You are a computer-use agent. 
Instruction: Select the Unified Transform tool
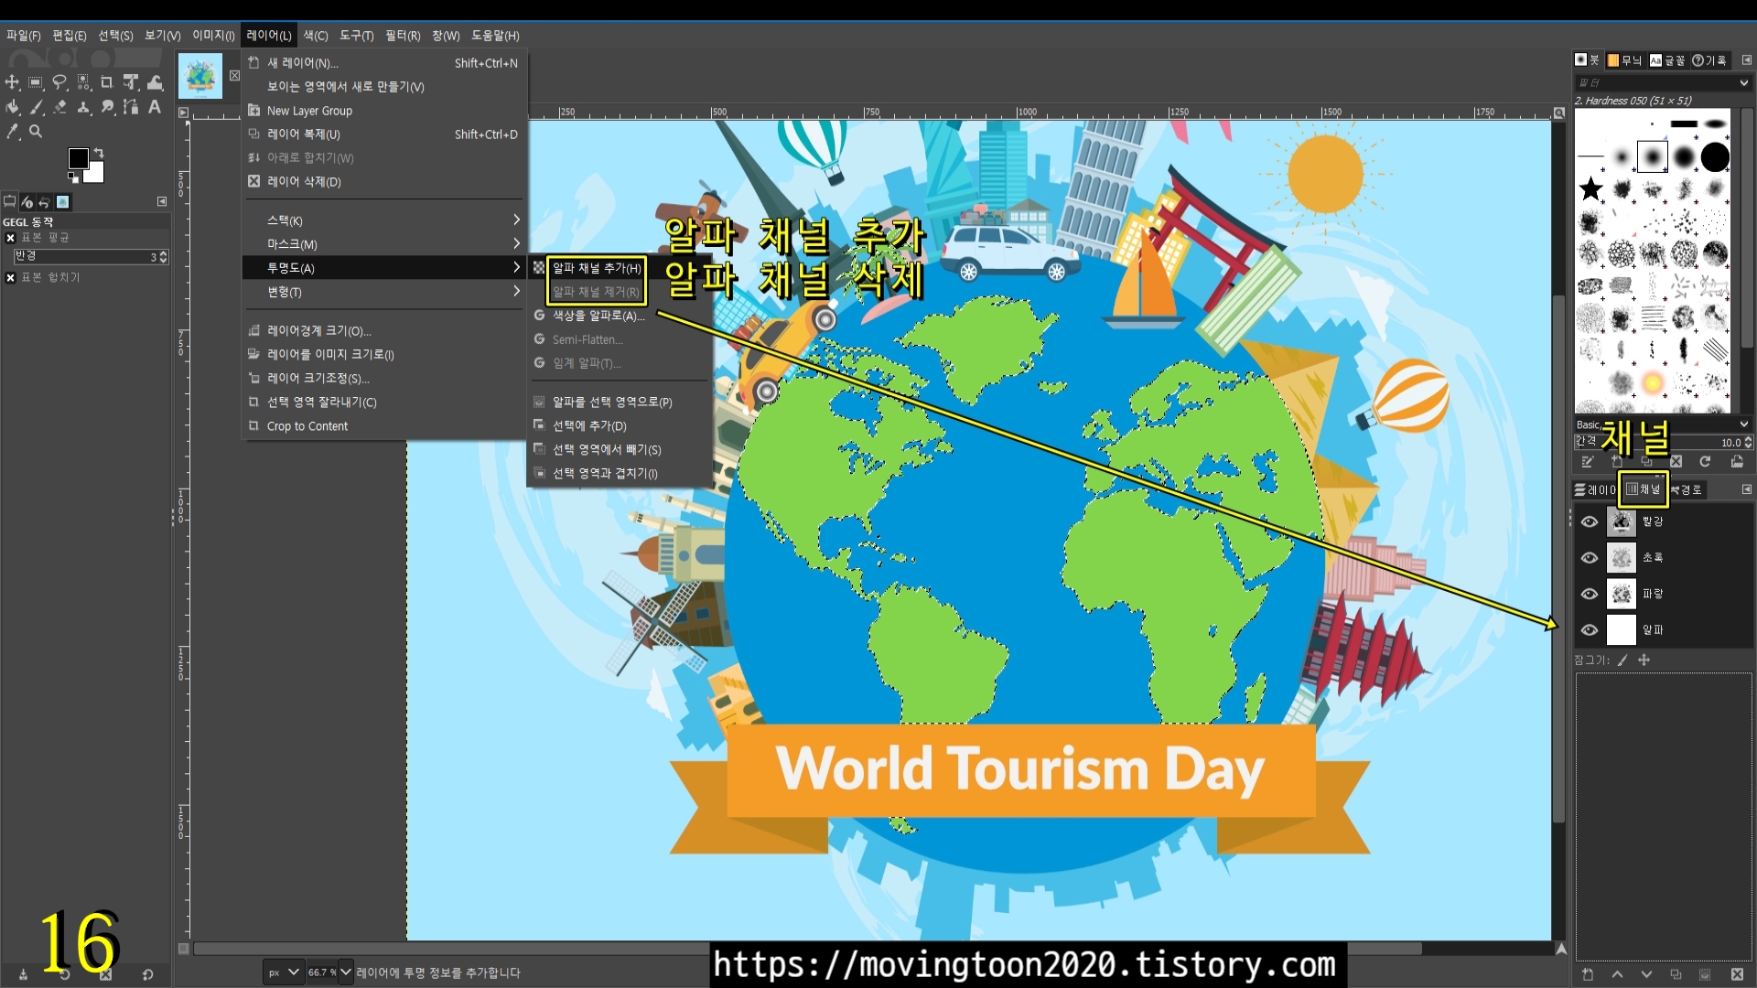coord(131,81)
